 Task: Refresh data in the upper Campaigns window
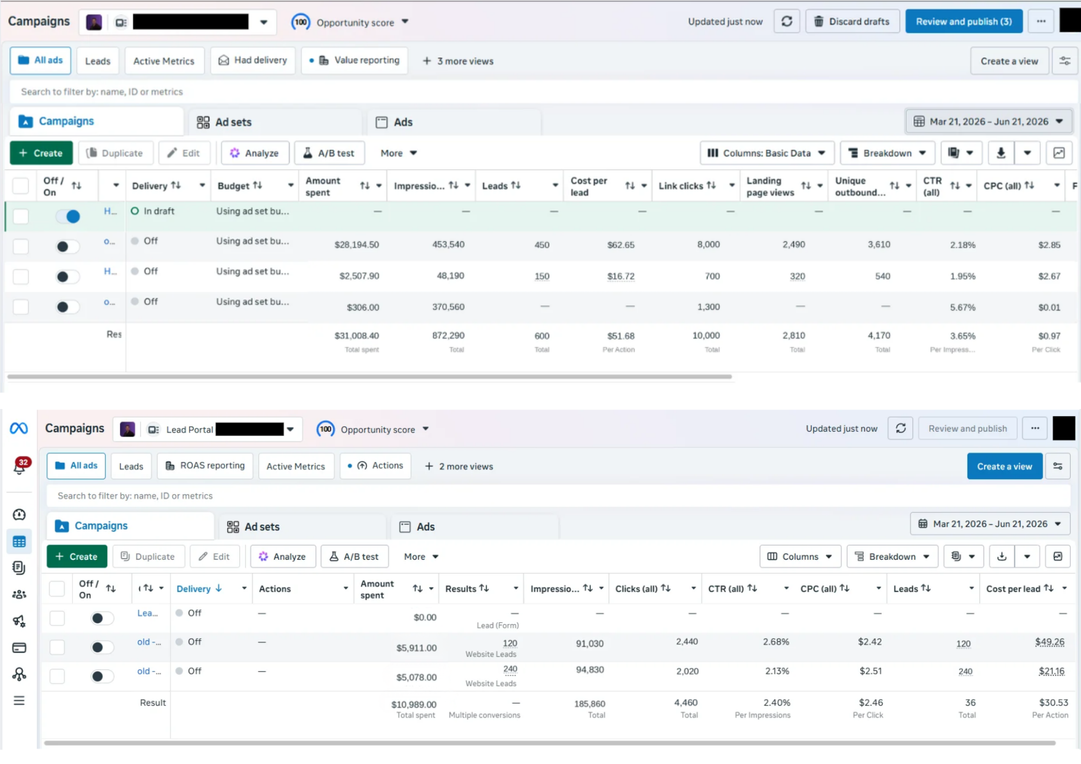tap(787, 22)
